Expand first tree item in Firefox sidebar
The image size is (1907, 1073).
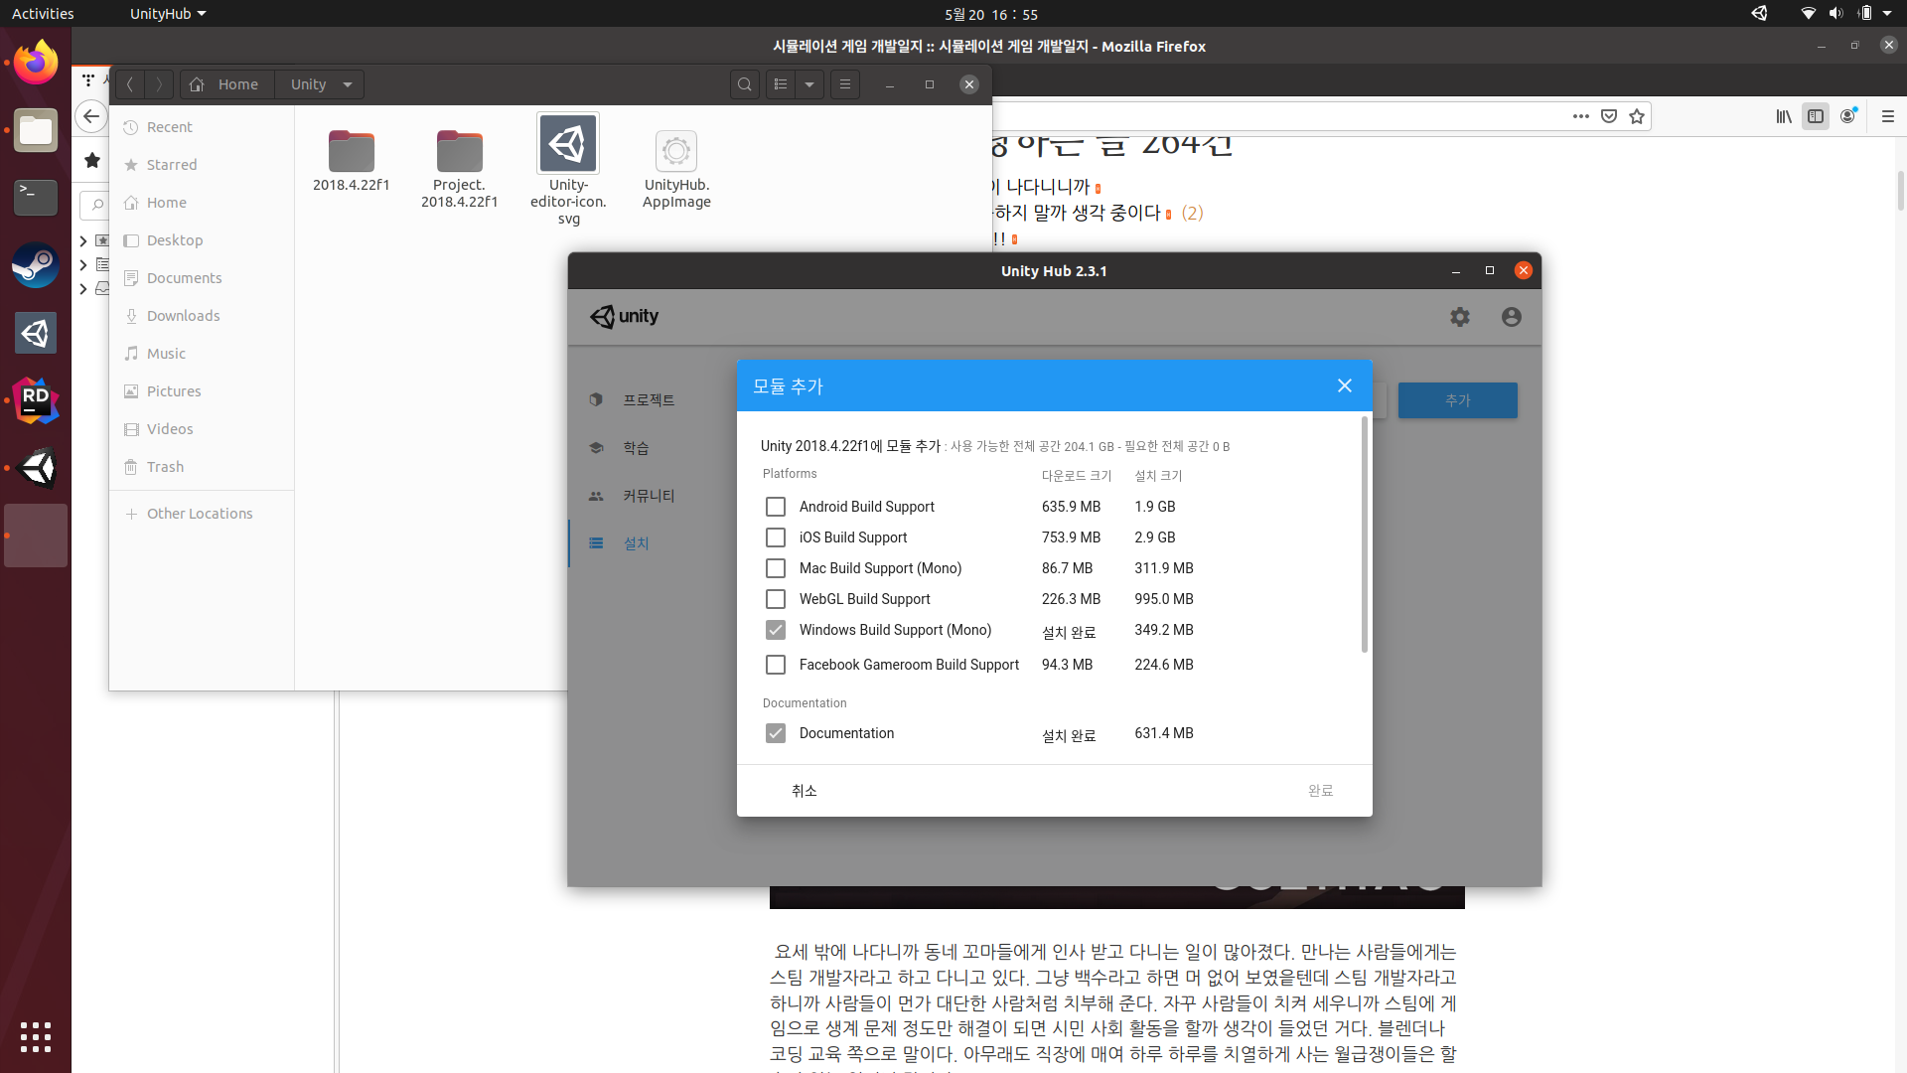[x=83, y=240]
